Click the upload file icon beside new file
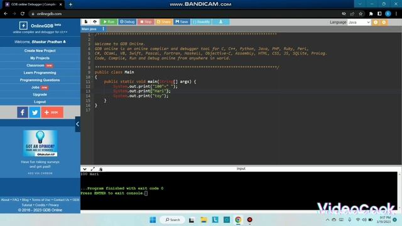 pyautogui.click(x=95, y=22)
